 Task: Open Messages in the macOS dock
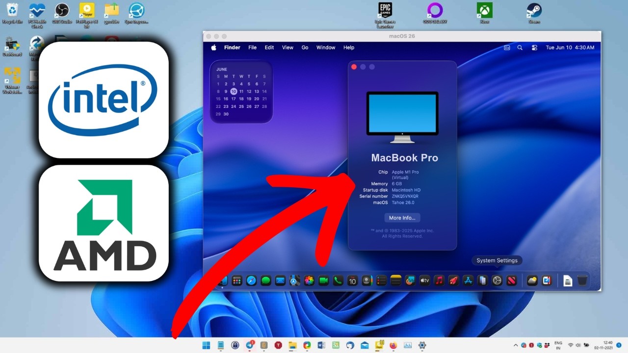(266, 281)
